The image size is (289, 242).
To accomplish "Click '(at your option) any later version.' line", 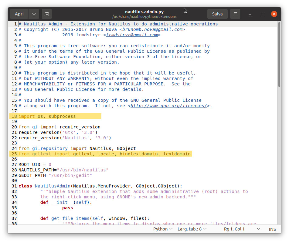I will [69, 62].
